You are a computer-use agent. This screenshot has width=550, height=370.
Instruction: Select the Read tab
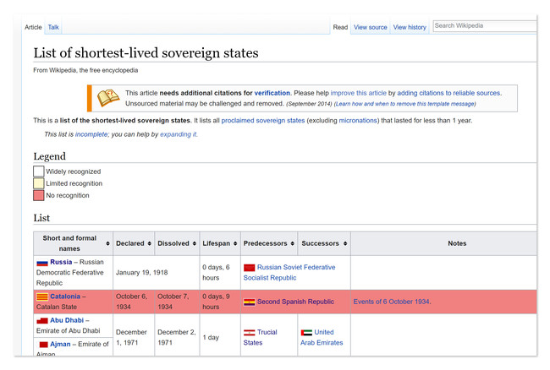pyautogui.click(x=340, y=27)
